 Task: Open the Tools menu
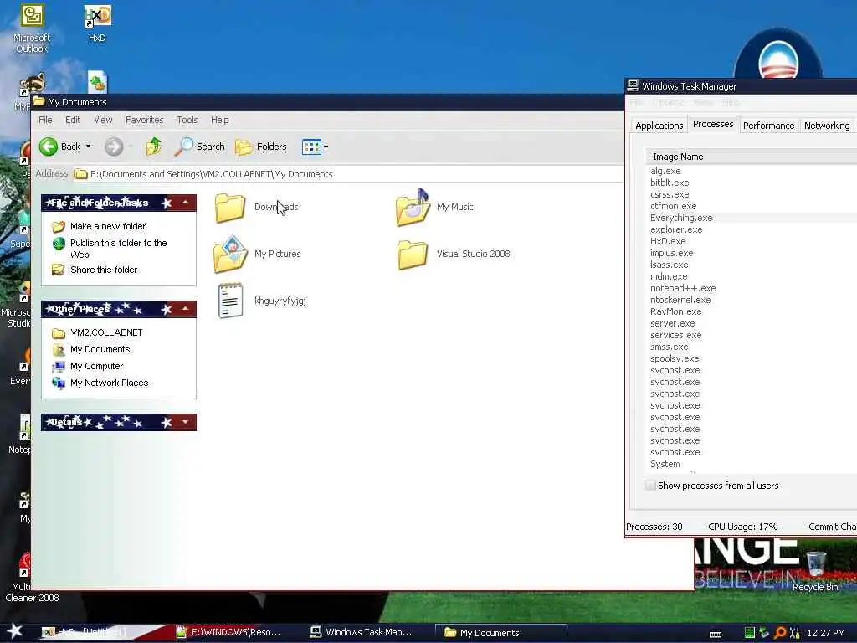pyautogui.click(x=187, y=120)
